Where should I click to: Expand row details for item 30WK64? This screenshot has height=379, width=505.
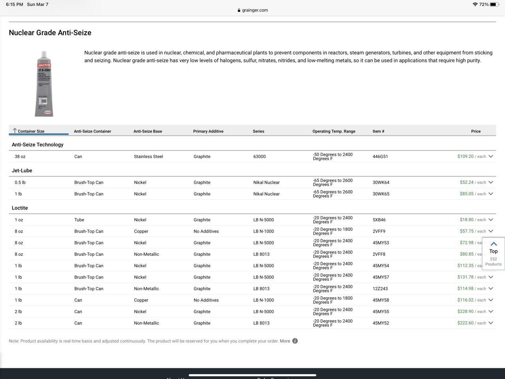point(491,183)
